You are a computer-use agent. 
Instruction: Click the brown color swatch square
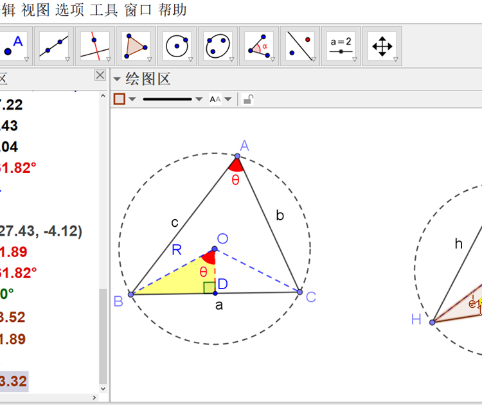tap(120, 99)
